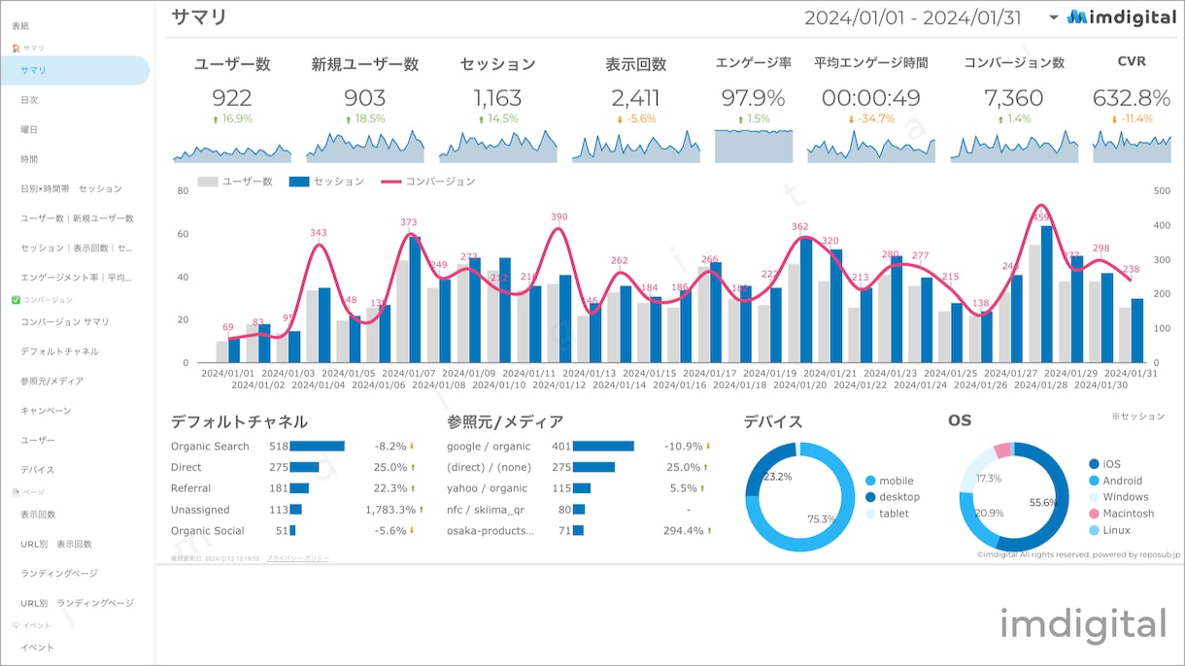Go to the 日次 page
This screenshot has width=1185, height=666.
(x=29, y=100)
